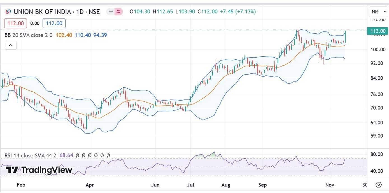Click the Nov label on time axis
This screenshot has height=193, width=389.
[x=329, y=185]
